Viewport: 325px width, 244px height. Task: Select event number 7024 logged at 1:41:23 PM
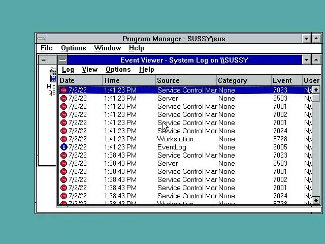[x=280, y=131]
